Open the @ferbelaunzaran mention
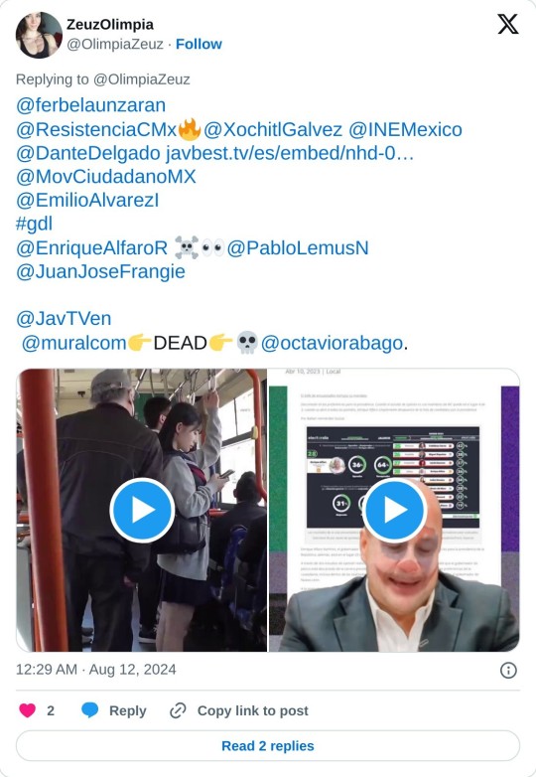The height and width of the screenshot is (777, 536). [91, 105]
